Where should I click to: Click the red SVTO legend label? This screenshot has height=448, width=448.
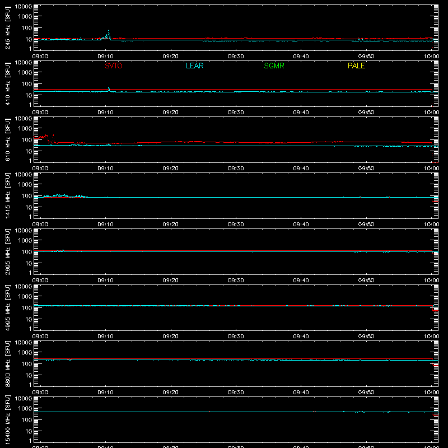coord(114,66)
